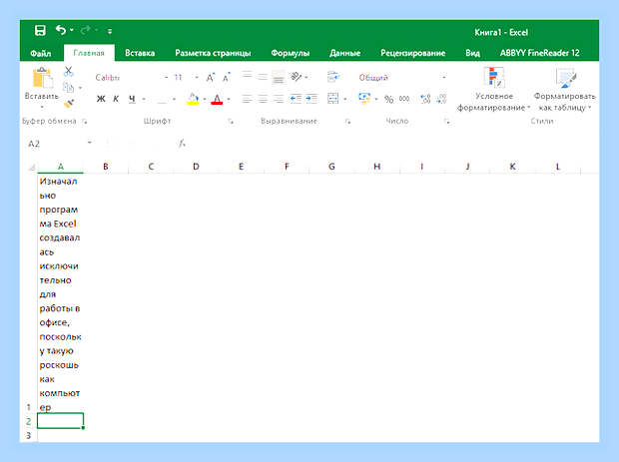Apply yellow fill color bucket
Viewport: 619px width, 462px height.
pos(193,99)
